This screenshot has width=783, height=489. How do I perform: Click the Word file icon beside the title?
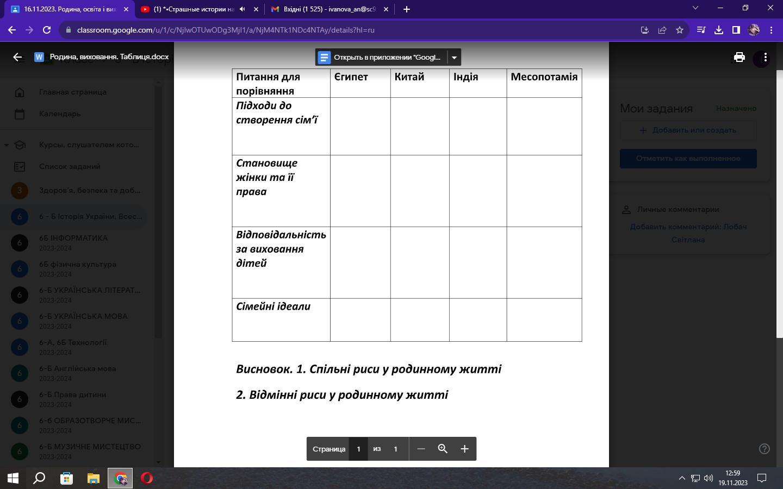coord(39,57)
